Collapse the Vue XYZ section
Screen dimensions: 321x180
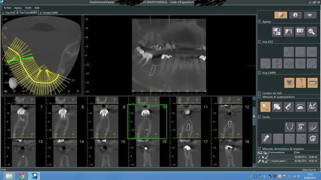259,41
